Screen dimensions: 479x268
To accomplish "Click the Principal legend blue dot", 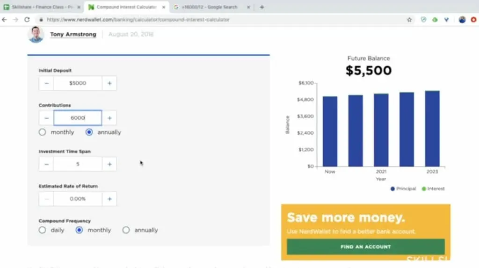I will tap(392, 189).
